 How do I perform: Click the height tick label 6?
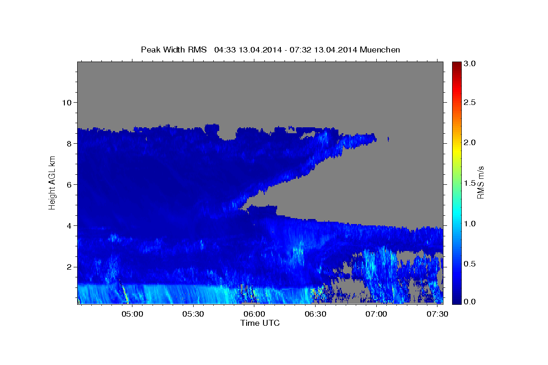coord(70,184)
